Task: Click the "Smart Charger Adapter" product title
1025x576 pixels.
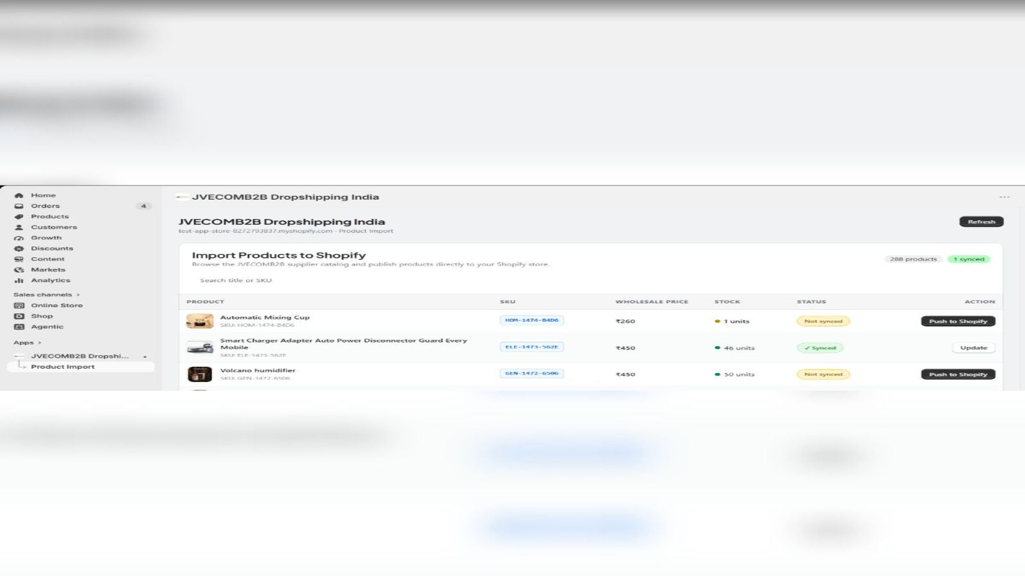Action: 343,344
